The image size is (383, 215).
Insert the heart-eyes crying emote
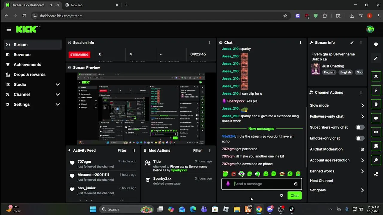pyautogui.click(x=298, y=174)
